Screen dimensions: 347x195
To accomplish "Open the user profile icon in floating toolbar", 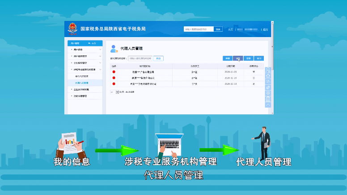I will [x=268, y=70].
